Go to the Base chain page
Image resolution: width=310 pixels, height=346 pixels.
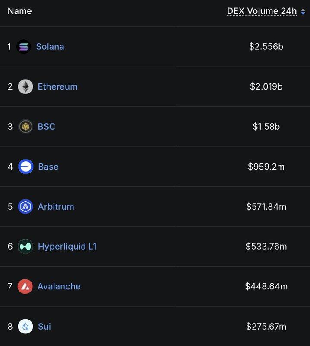48,167
